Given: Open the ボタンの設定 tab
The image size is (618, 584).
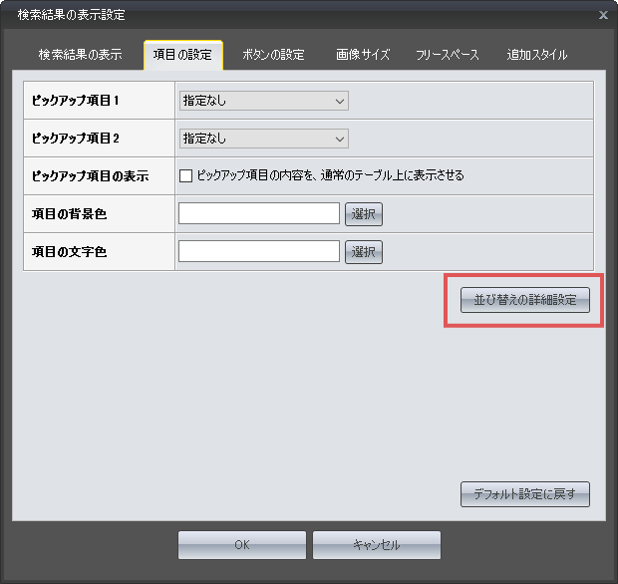Looking at the screenshot, I should 273,55.
